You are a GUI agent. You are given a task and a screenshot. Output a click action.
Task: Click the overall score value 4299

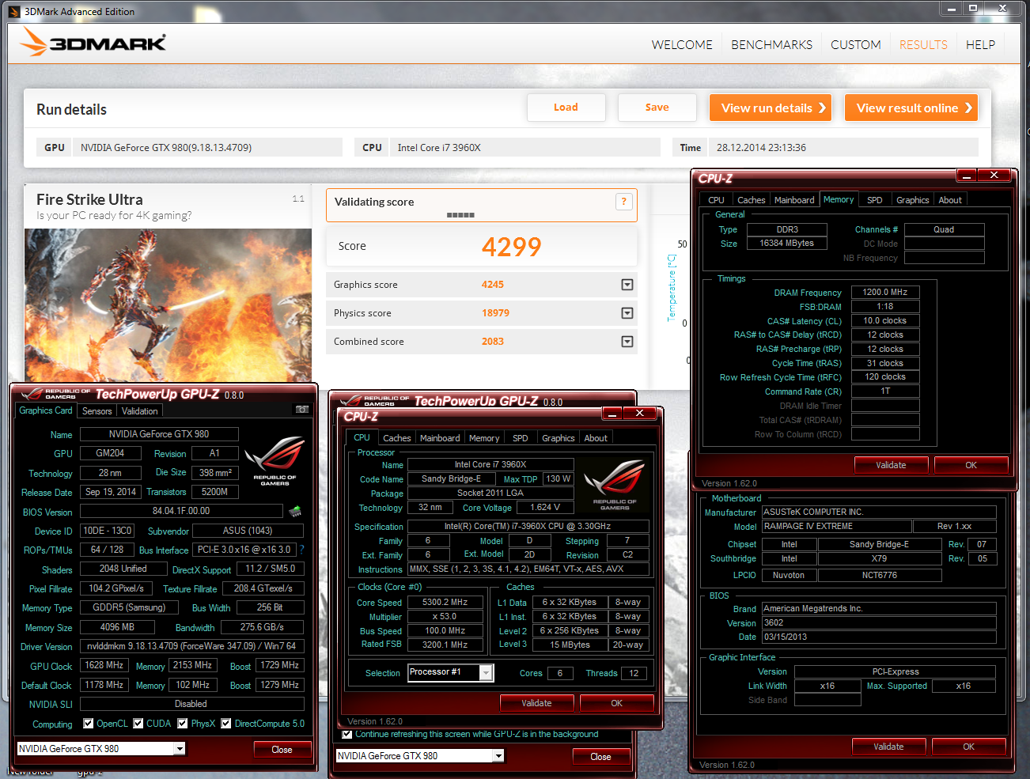(512, 247)
